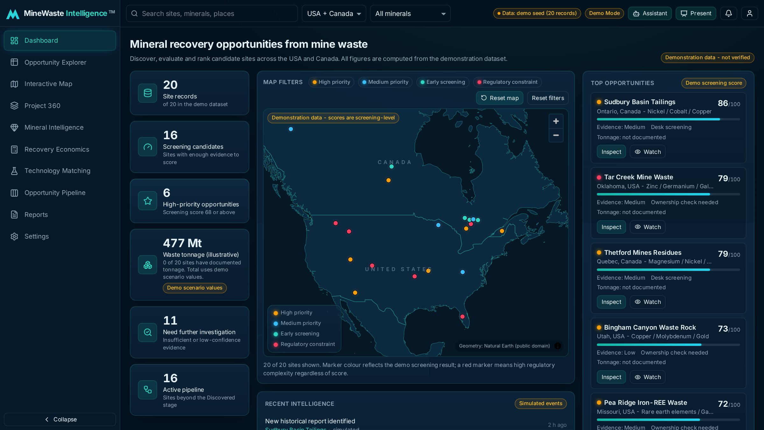The width and height of the screenshot is (764, 430).
Task: Click the Screening candidates gauge icon
Action: point(147,147)
